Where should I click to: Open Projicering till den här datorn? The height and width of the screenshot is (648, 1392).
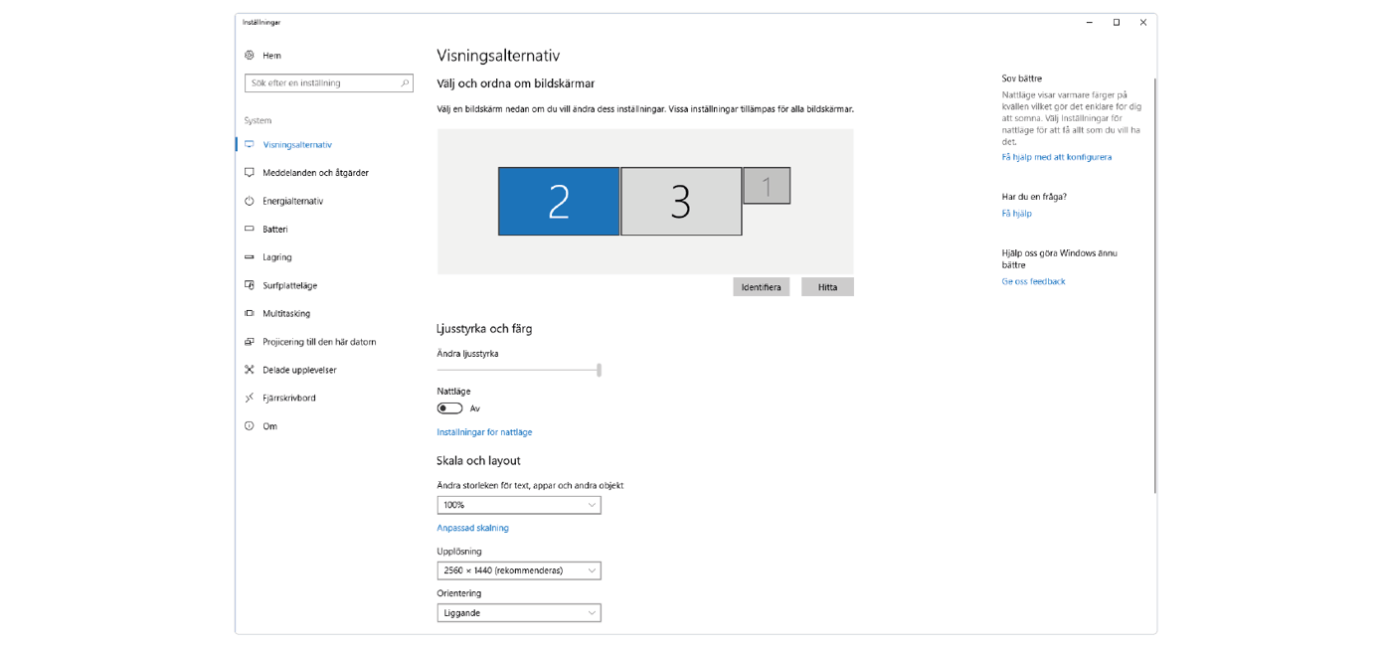319,342
